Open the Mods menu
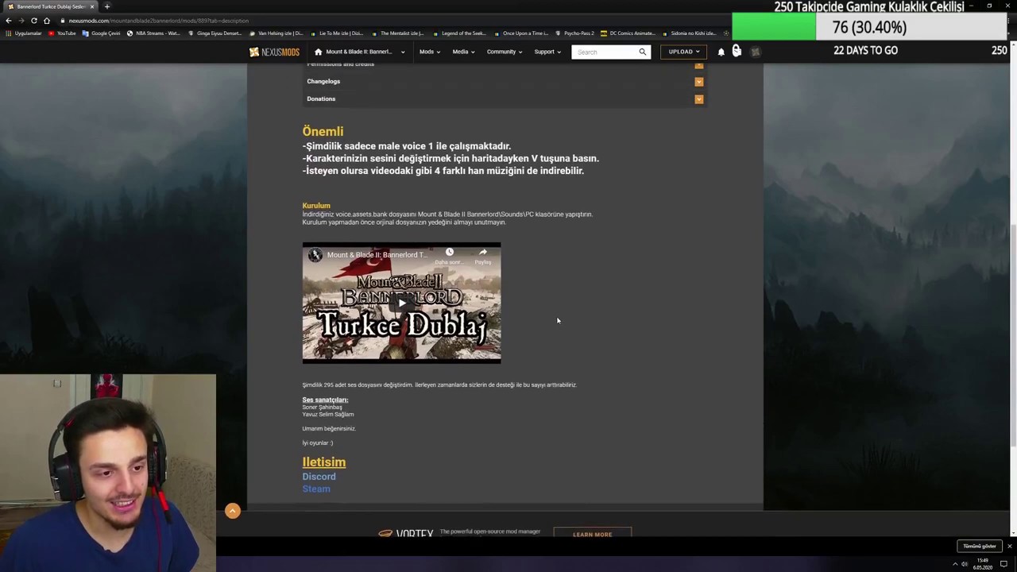This screenshot has height=572, width=1017. click(430, 52)
